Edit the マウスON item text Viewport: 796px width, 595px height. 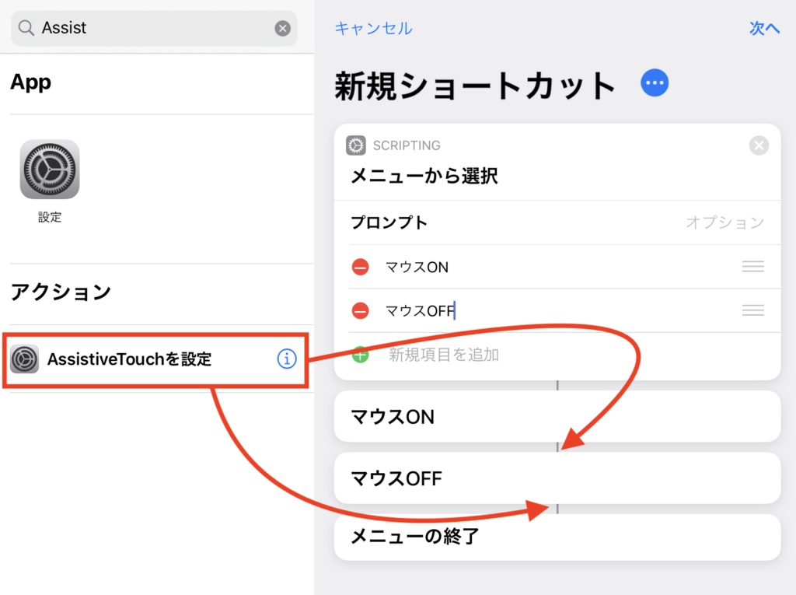click(417, 267)
